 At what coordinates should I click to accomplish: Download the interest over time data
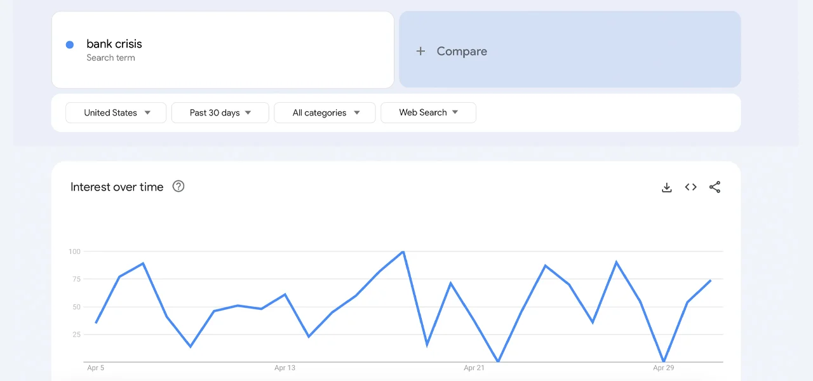(666, 187)
